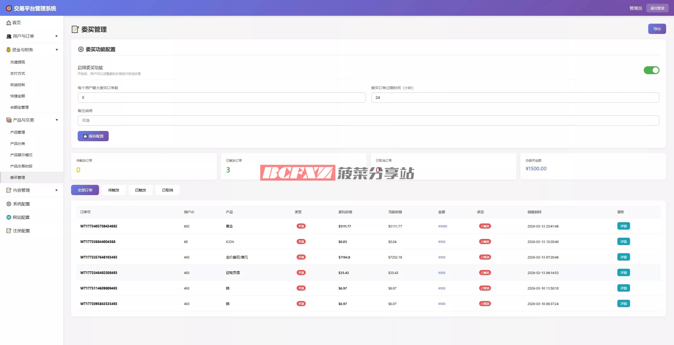The height and width of the screenshot is (345, 674).
Task: Click the Content Management notepad icon
Action: tap(9, 190)
